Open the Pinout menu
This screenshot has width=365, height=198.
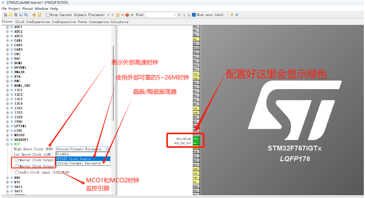28,9
